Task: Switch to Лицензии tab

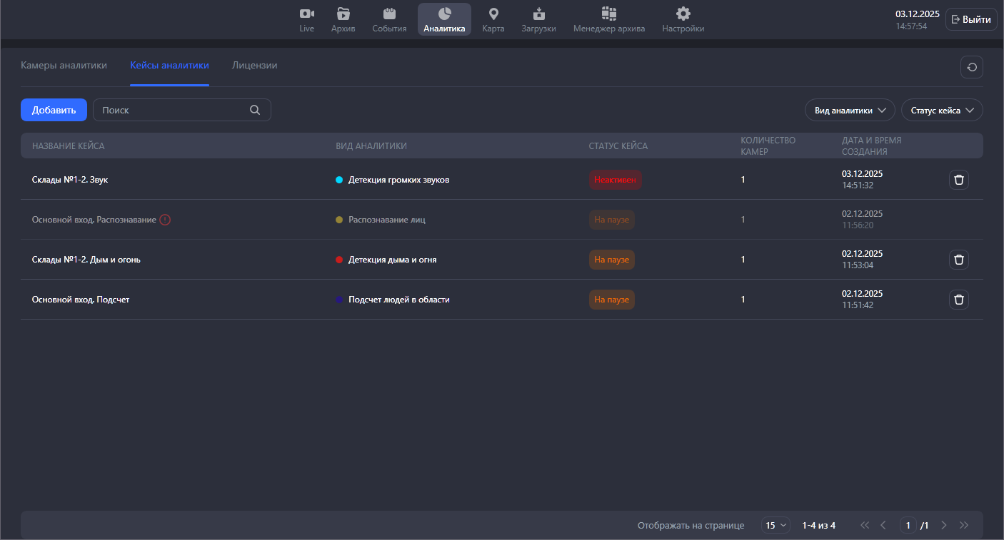Action: (x=254, y=66)
